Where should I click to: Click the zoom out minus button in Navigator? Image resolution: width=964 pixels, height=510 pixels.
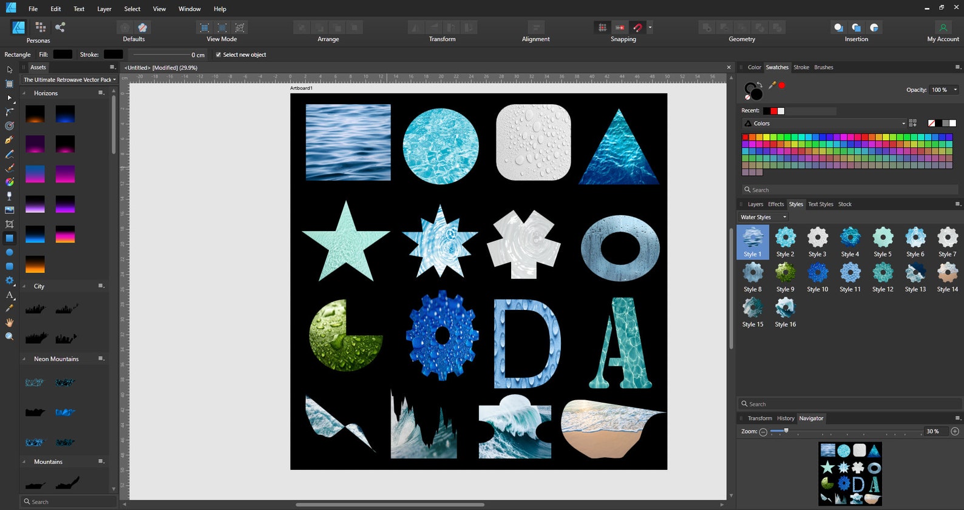coord(763,432)
